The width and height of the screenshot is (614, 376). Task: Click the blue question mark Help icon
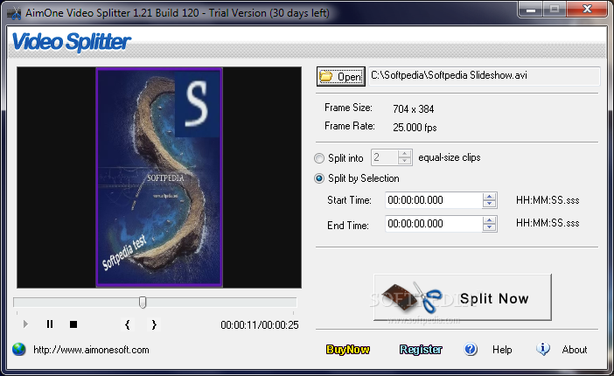[471, 349]
